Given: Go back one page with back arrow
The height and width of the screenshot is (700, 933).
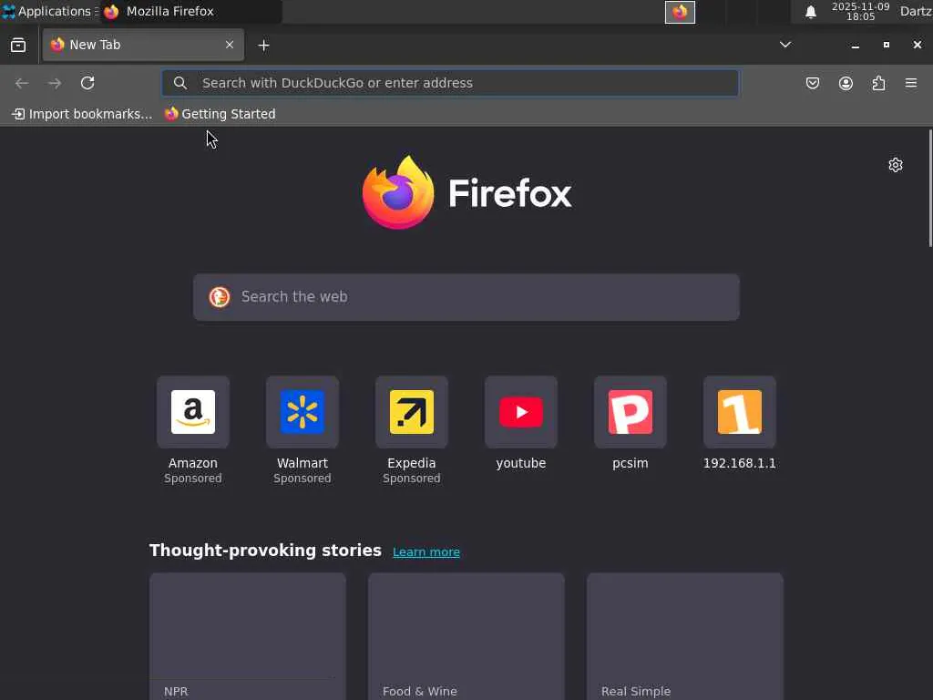Looking at the screenshot, I should (x=22, y=83).
